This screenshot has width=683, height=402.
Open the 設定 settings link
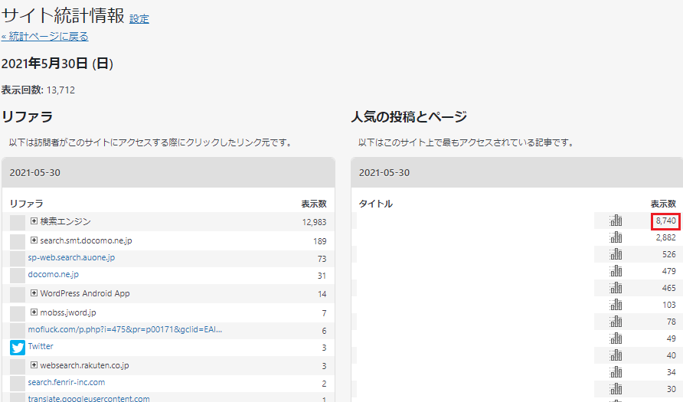[x=139, y=18]
